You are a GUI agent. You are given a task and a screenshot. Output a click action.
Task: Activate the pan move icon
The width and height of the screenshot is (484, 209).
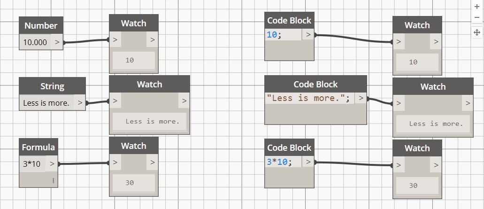[x=477, y=32]
